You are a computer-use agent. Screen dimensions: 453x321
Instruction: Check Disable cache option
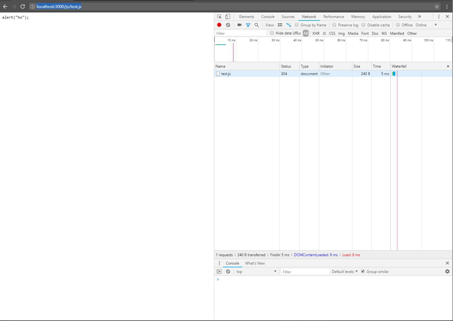[364, 25]
